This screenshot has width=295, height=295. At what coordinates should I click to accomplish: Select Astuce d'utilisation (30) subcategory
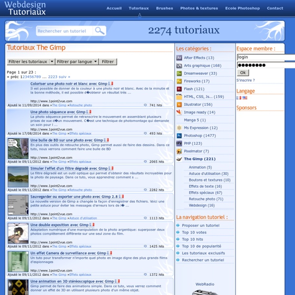[208, 174]
